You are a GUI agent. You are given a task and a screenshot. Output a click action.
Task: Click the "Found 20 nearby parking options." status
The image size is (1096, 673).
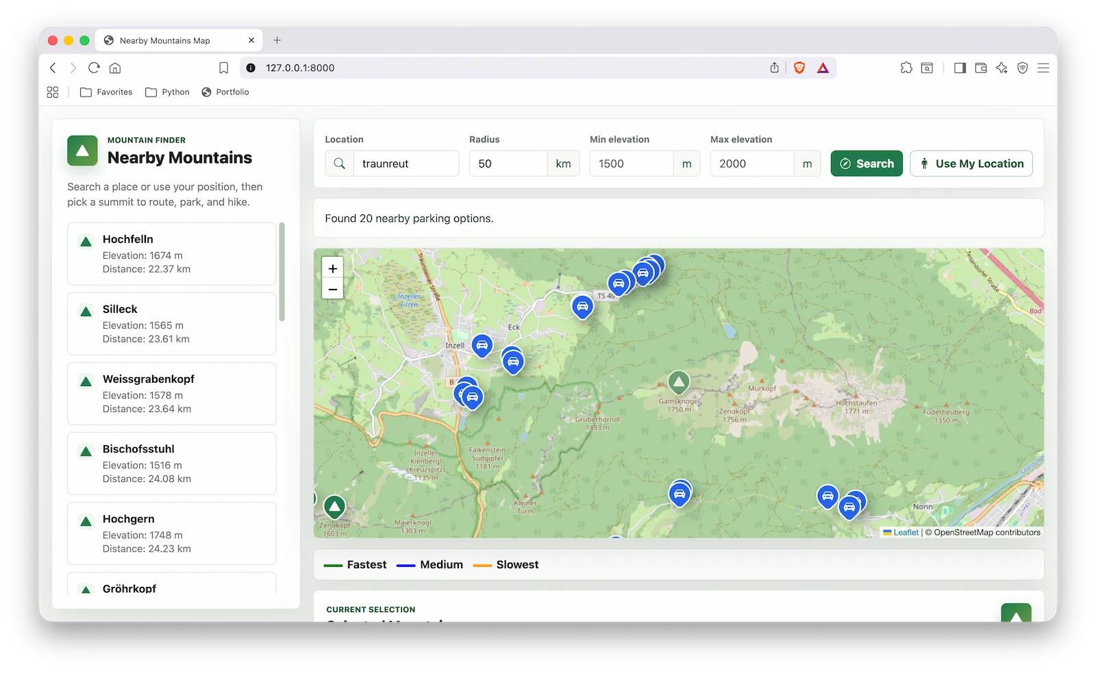coord(409,218)
